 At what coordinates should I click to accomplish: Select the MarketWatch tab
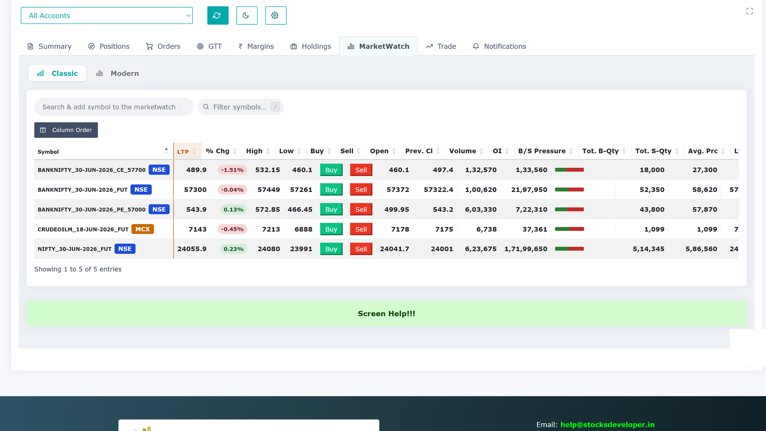(378, 46)
